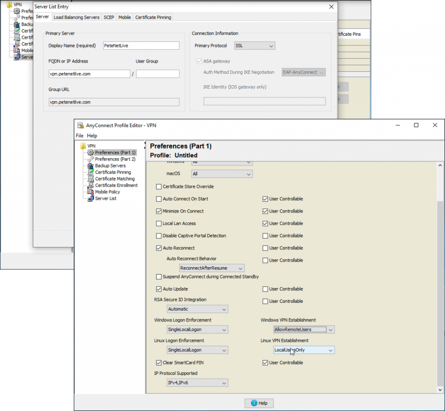Click the Help button at the bottom
445x411 pixels.
tap(259, 403)
